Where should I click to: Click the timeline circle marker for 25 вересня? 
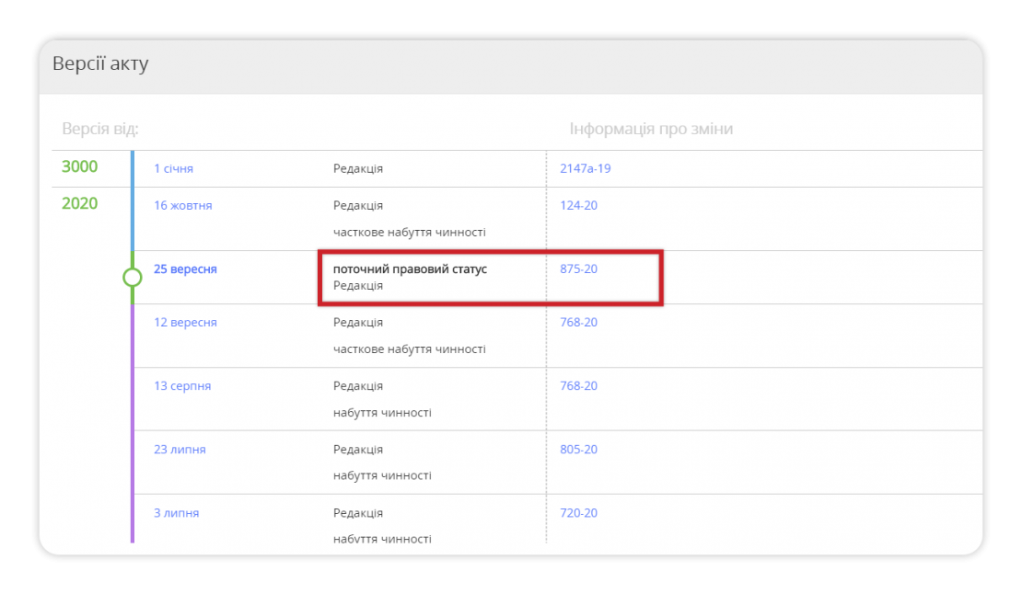(x=132, y=277)
